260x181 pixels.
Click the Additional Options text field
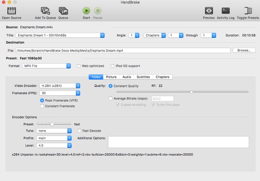point(178,142)
